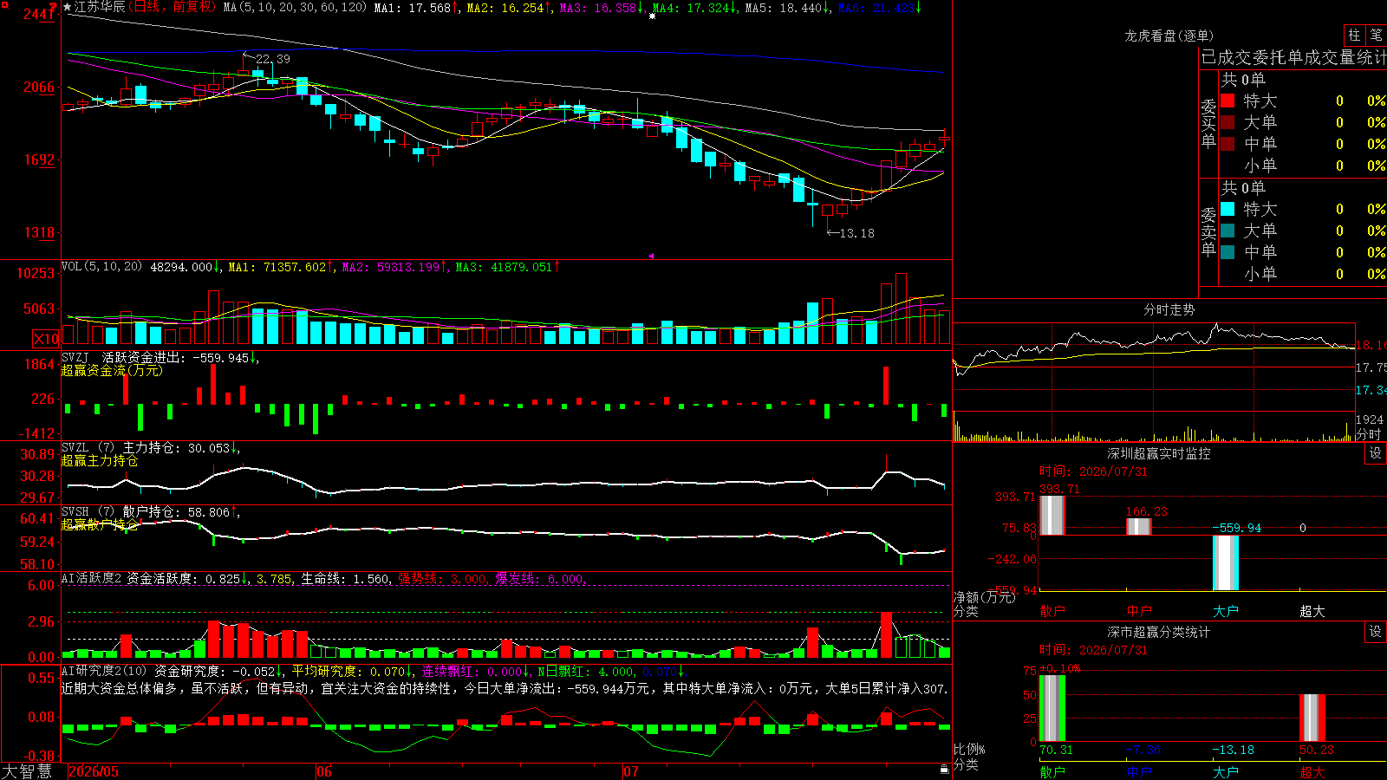Click the 166.23 中户 bar in 深圳超赢实时监控
1387x780 pixels.
[1139, 526]
